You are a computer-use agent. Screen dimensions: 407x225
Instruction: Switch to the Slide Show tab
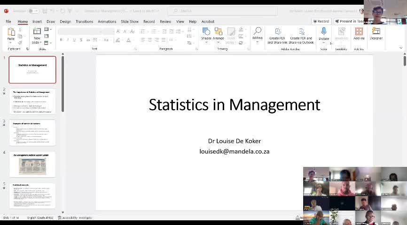pyautogui.click(x=129, y=22)
